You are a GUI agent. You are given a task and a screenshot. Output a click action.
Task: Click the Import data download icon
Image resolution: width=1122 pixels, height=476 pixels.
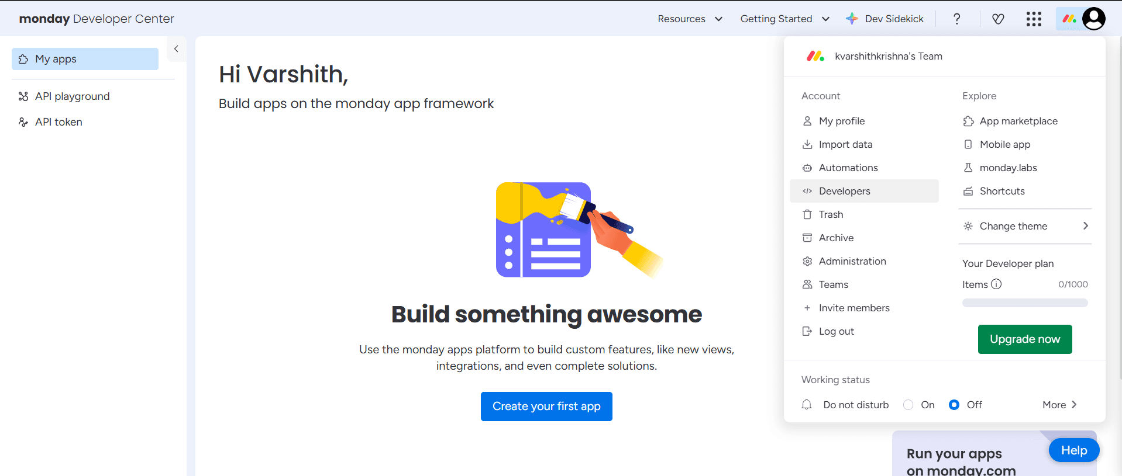(807, 144)
